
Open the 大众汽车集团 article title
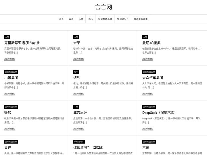coord(153,78)
